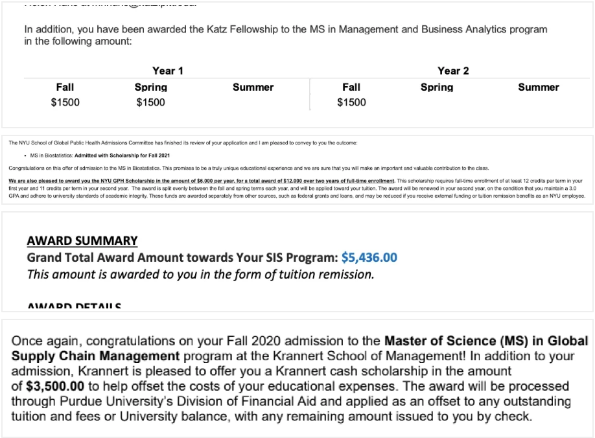Click the italic tuition remission note
595x438 pixels.
200,274
